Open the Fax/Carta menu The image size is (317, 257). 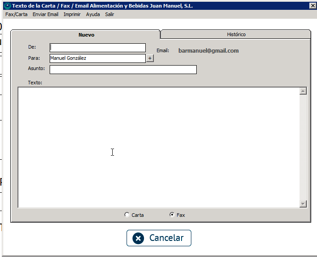[16, 14]
